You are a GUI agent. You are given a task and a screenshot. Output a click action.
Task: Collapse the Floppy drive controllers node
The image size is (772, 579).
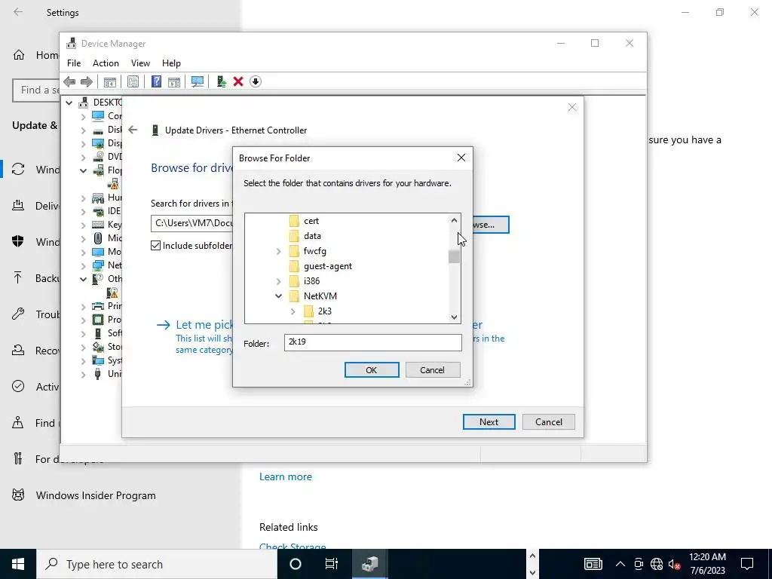point(83,171)
